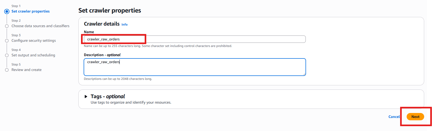
Task: Grab the Description box resize handle
Action: [x=304, y=74]
